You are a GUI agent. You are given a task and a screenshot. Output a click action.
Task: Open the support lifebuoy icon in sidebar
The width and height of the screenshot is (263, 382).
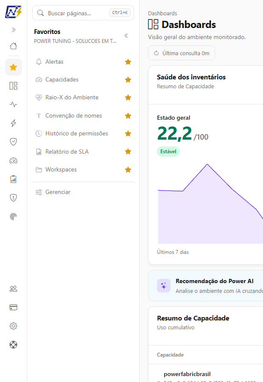pyautogui.click(x=14, y=345)
